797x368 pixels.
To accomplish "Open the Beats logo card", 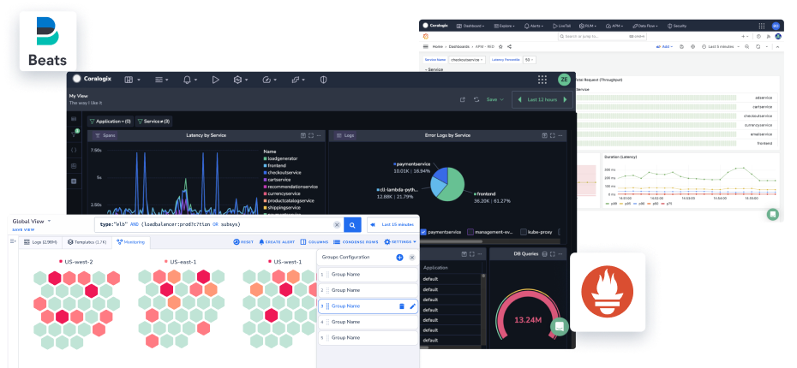I will (48, 41).
